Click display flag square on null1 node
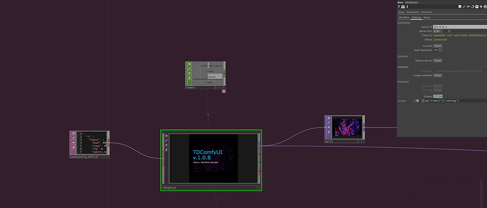This screenshot has height=208, width=487. (359, 142)
